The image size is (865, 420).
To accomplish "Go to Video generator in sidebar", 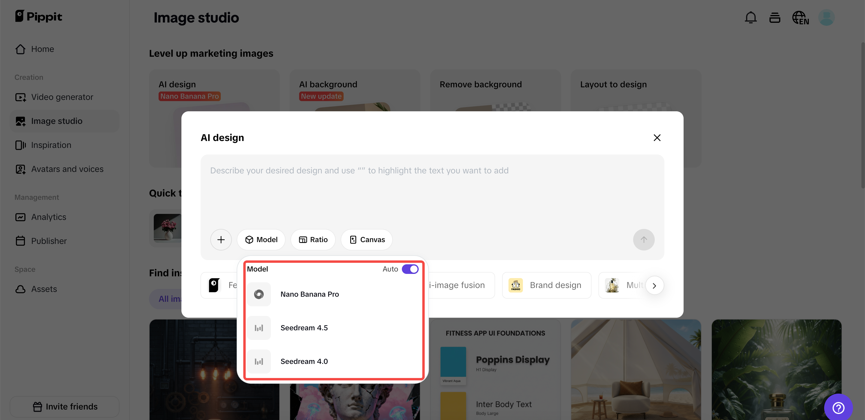I will pos(62,97).
